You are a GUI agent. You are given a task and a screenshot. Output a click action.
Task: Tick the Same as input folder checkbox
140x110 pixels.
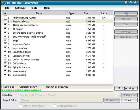pos(20,106)
